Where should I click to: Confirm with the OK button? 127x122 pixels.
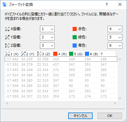(x=110, y=116)
